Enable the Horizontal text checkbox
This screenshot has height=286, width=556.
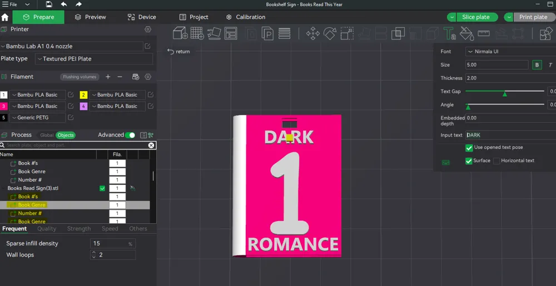[x=497, y=161]
